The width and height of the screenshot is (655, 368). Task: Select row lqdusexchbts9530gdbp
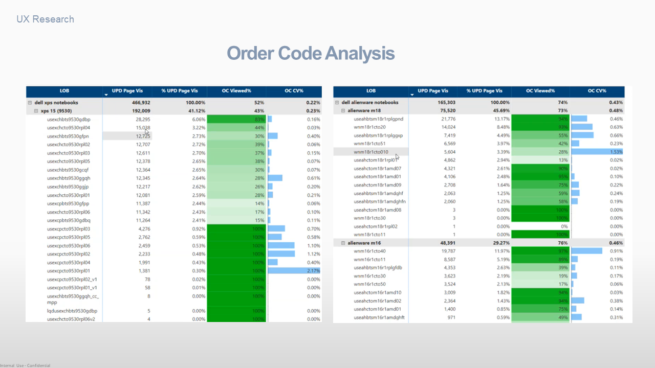tap(174, 311)
